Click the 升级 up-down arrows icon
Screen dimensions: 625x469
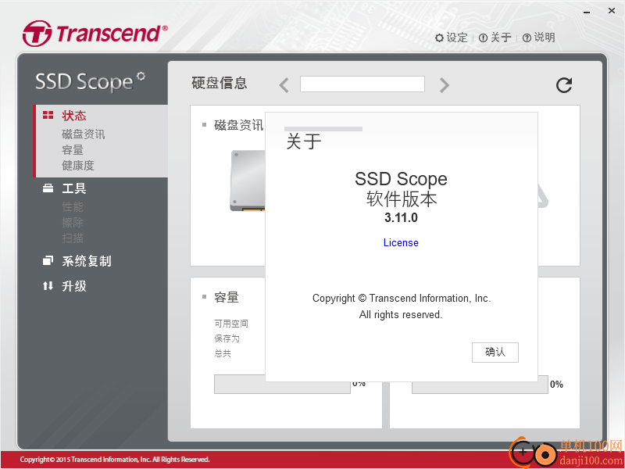point(48,285)
